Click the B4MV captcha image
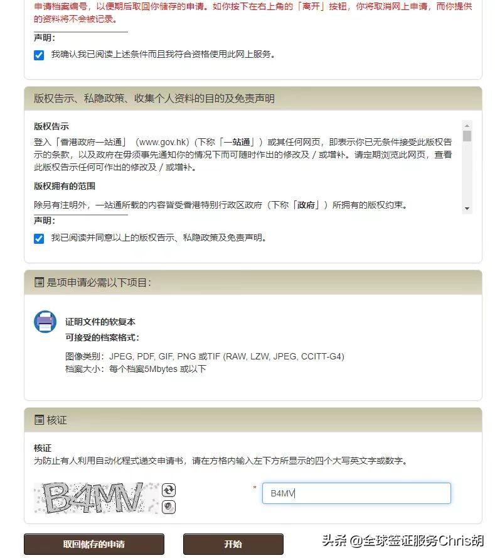The height and width of the screenshot is (558, 495). 97,498
